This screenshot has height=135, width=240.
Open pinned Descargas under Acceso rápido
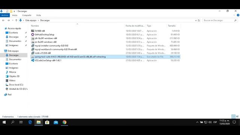click(x=14, y=37)
